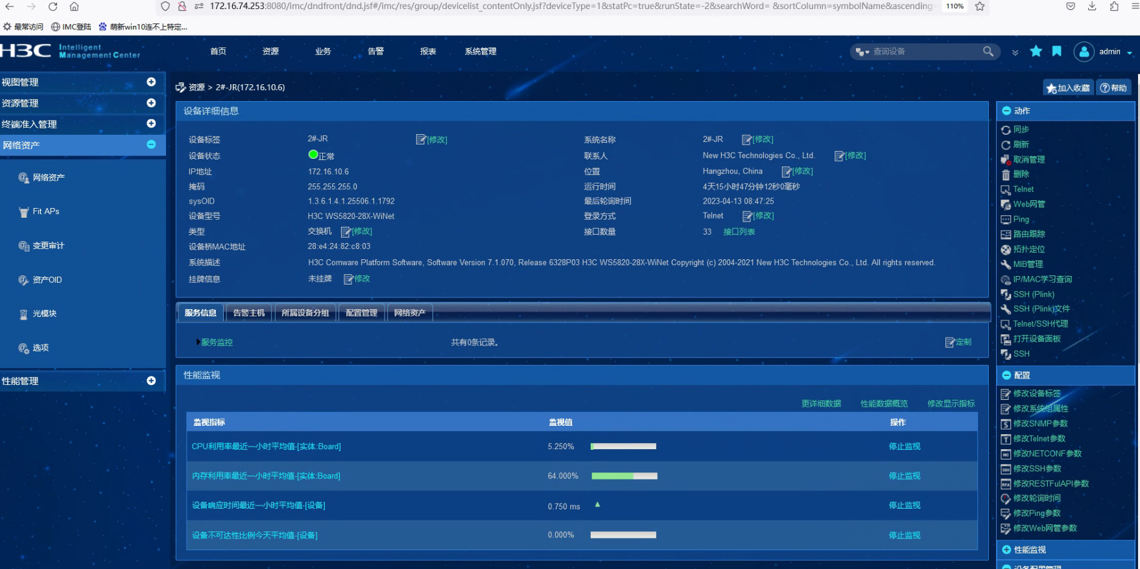Click the 刷新 refresh action icon
Viewport: 1140px width, 569px height.
(1006, 145)
